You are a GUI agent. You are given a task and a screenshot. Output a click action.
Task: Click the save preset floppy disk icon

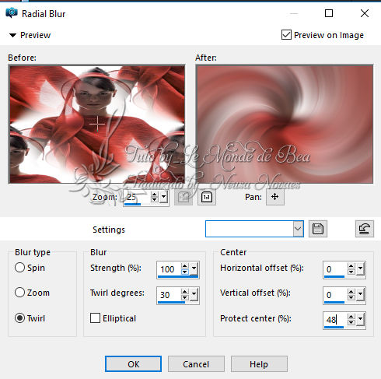pos(318,229)
